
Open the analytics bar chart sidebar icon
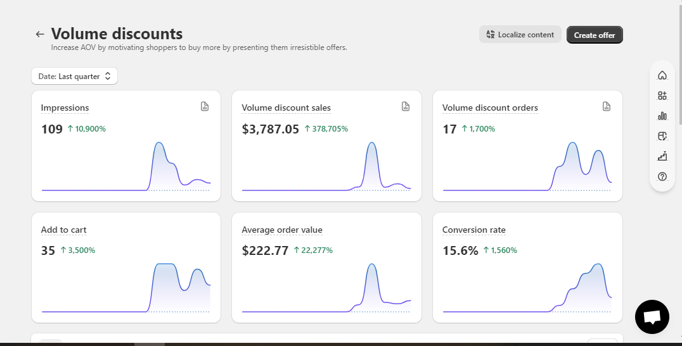coord(662,116)
